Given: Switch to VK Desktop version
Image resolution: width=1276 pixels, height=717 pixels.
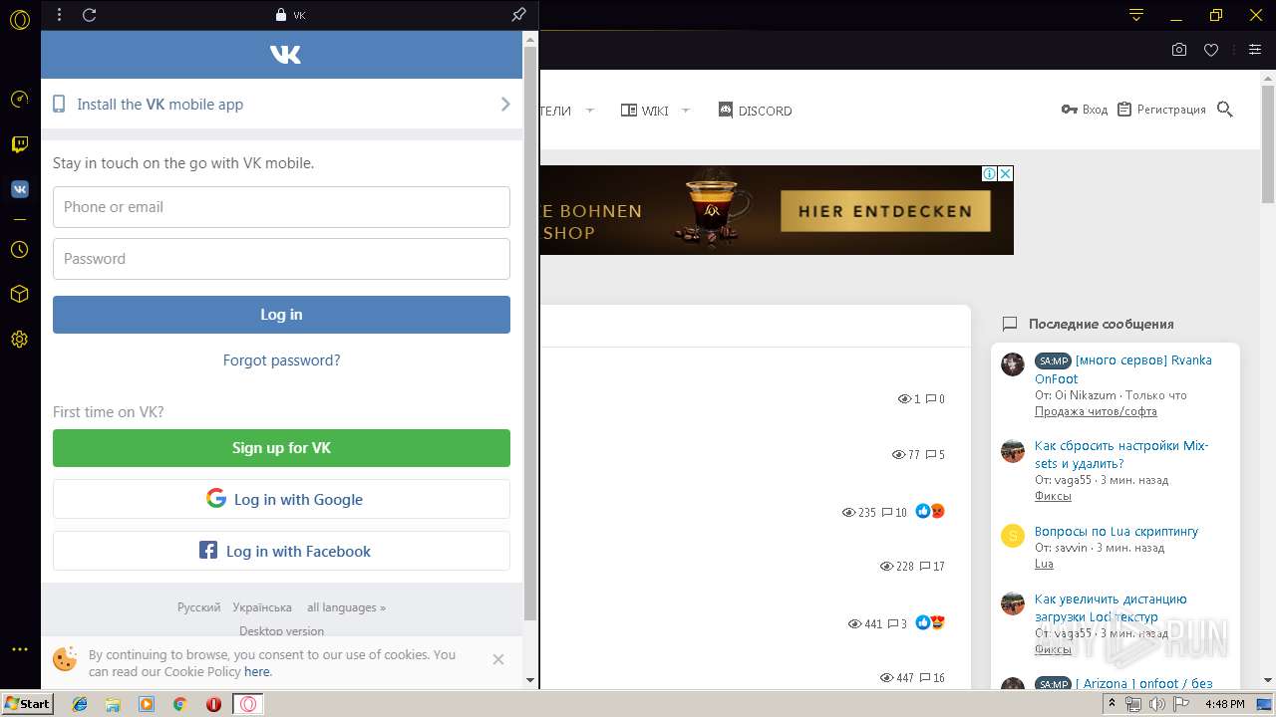Looking at the screenshot, I should coord(281,630).
